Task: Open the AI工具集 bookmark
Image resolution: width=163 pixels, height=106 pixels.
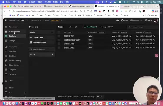Action: (x=30, y=16)
